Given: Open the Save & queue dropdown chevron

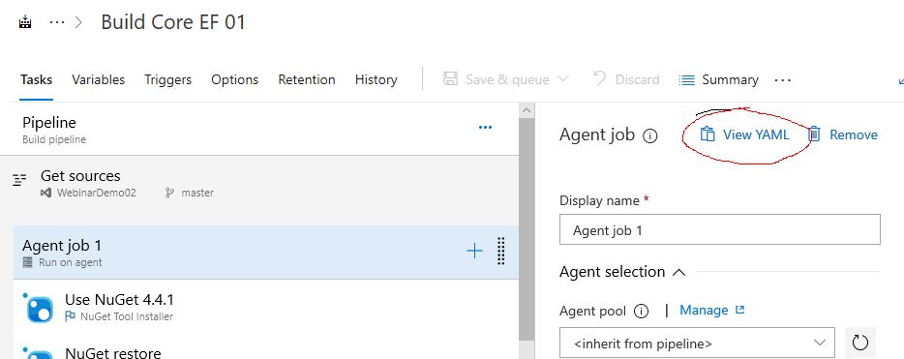Looking at the screenshot, I should [563, 79].
